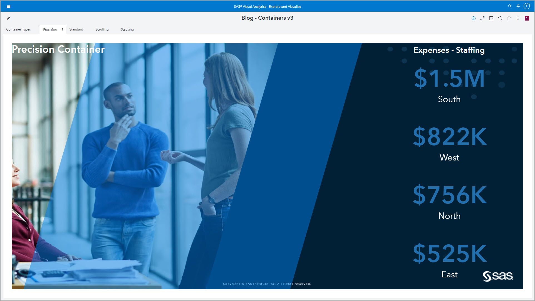Click the magenta number 1 badge
Image resolution: width=535 pixels, height=301 pixels.
(x=527, y=18)
